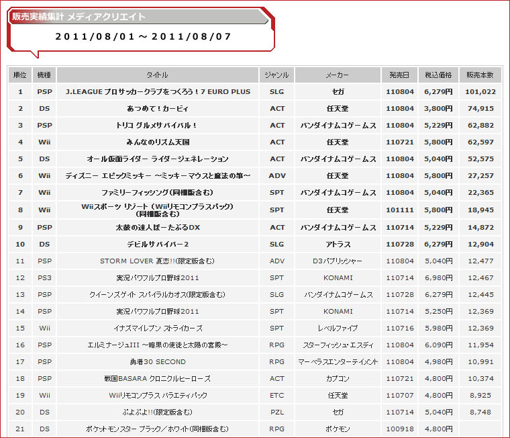This screenshot has width=510, height=438.
Task: Click the maker D3パブリッシャー
Action: [338, 261]
